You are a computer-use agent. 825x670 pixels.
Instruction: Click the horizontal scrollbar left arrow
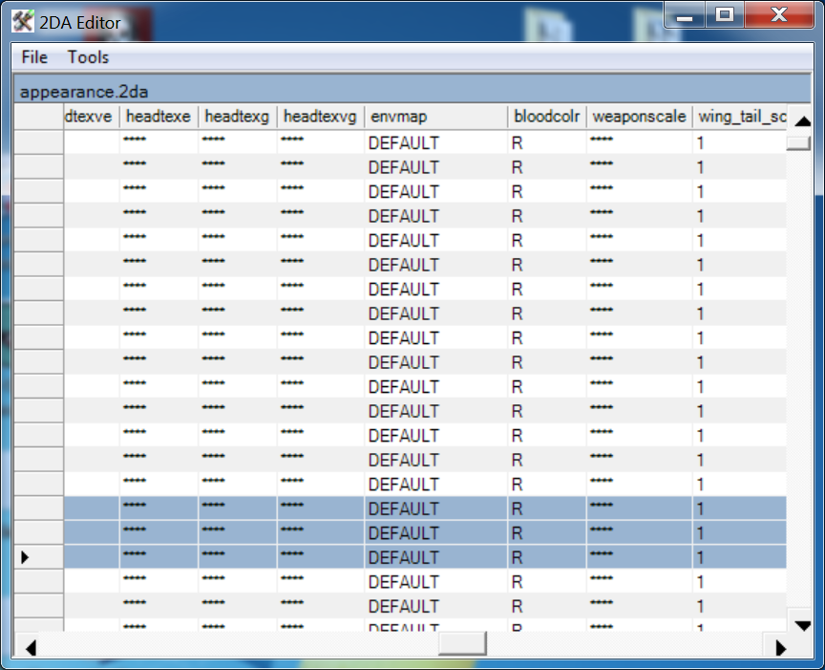(31, 647)
